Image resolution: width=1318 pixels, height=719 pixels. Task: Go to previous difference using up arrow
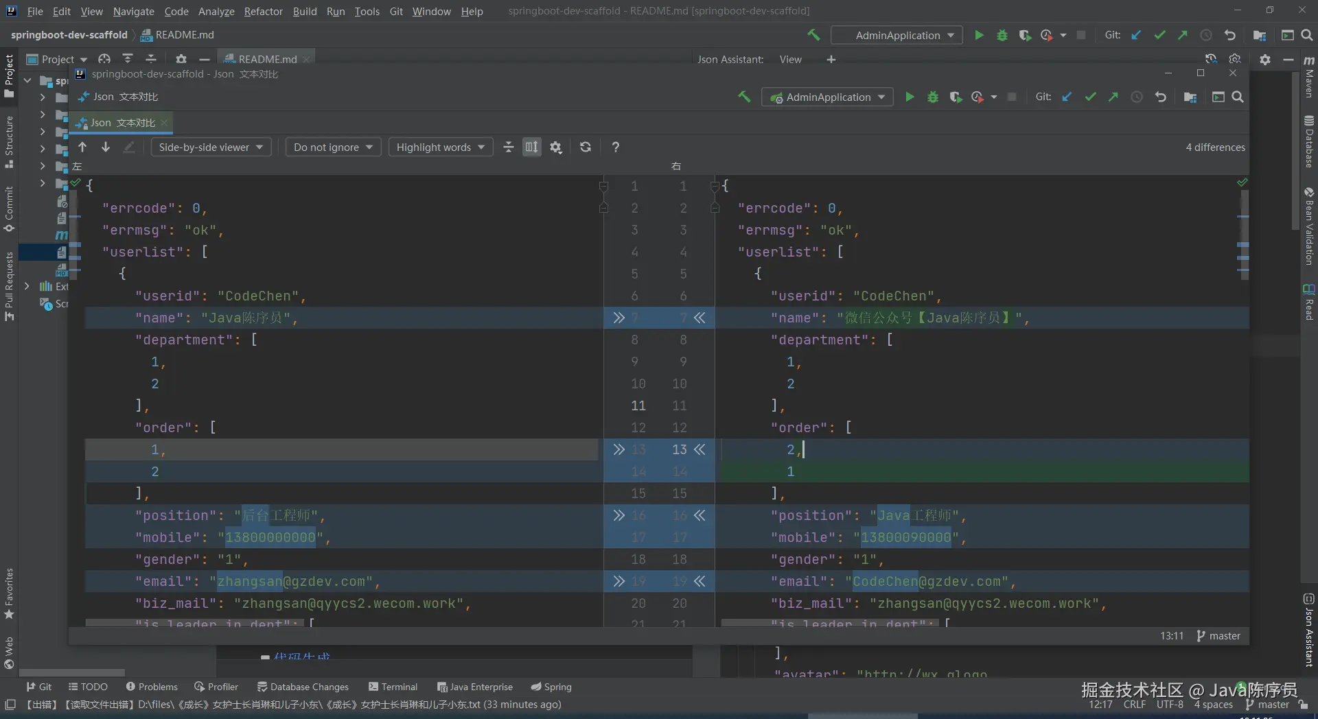click(82, 147)
